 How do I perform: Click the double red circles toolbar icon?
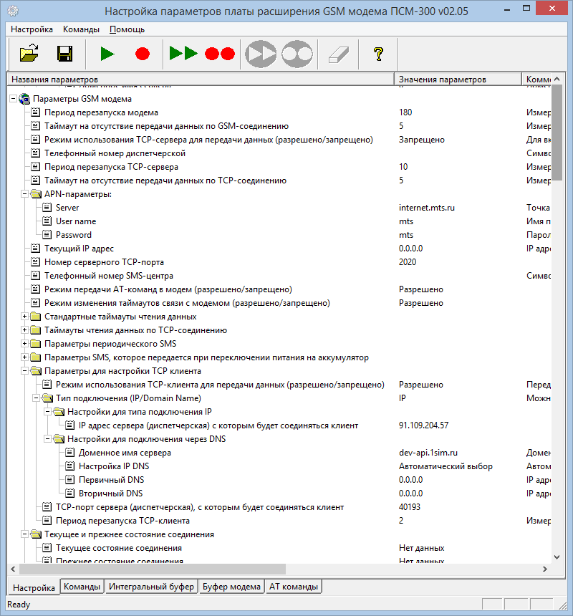219,54
